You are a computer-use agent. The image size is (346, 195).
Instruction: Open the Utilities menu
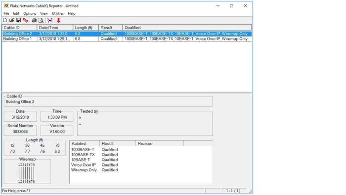(x=58, y=13)
